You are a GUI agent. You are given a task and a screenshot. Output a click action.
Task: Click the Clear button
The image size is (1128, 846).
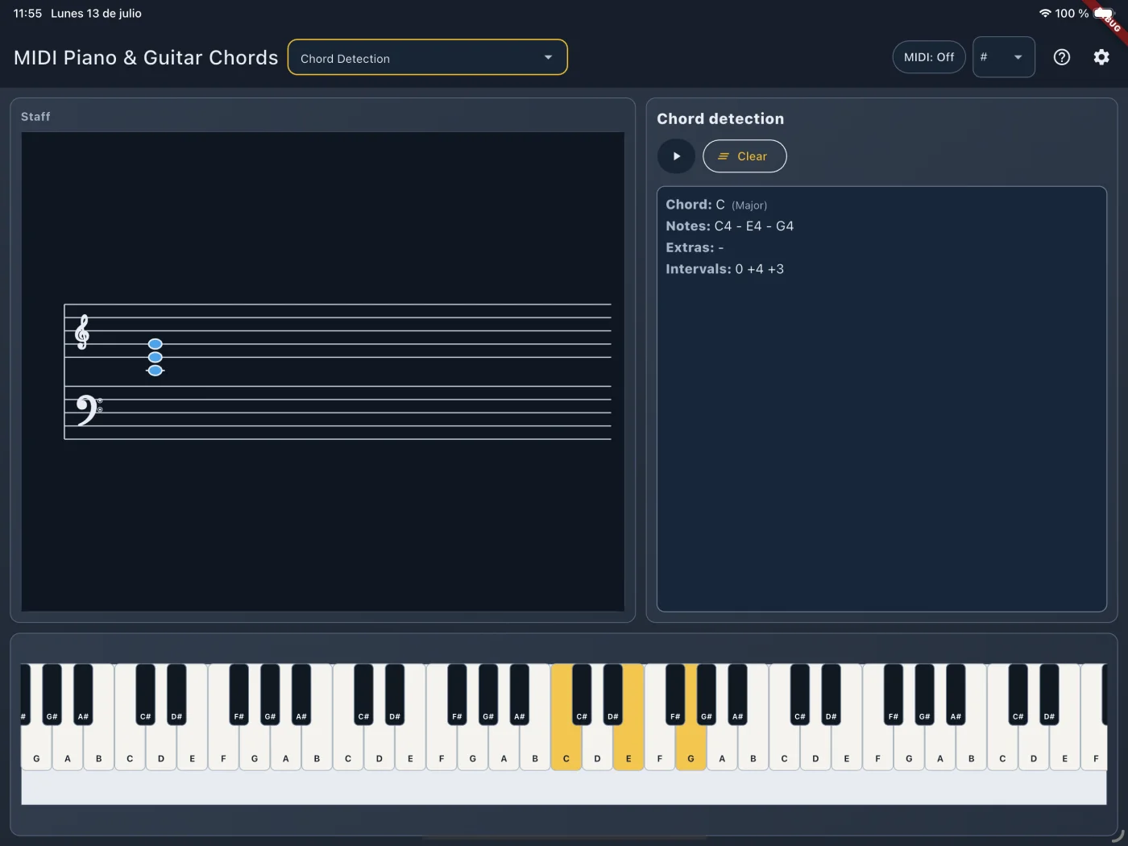point(744,156)
